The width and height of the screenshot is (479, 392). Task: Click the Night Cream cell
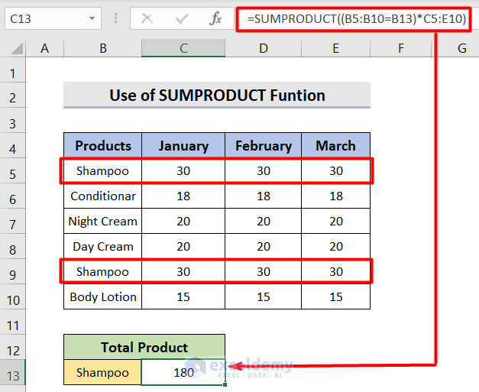pos(103,222)
